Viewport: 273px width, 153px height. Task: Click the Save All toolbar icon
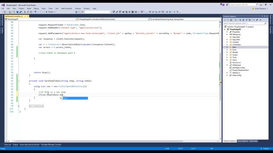(x=20, y=12)
